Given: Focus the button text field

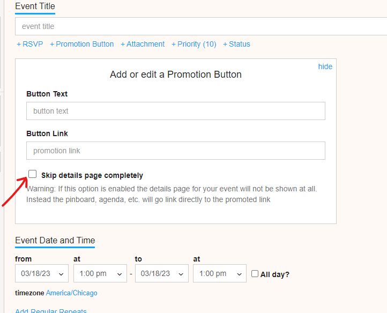Looking at the screenshot, I should pyautogui.click(x=176, y=111).
